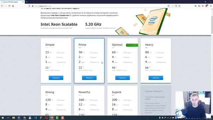
Task: Order the Heavy plan
Action: click(x=156, y=78)
